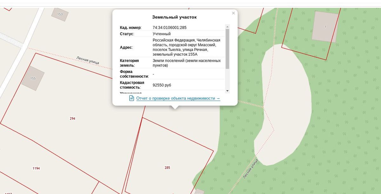Select parcel labeled 285 on map
381x194 pixels.
click(x=167, y=167)
